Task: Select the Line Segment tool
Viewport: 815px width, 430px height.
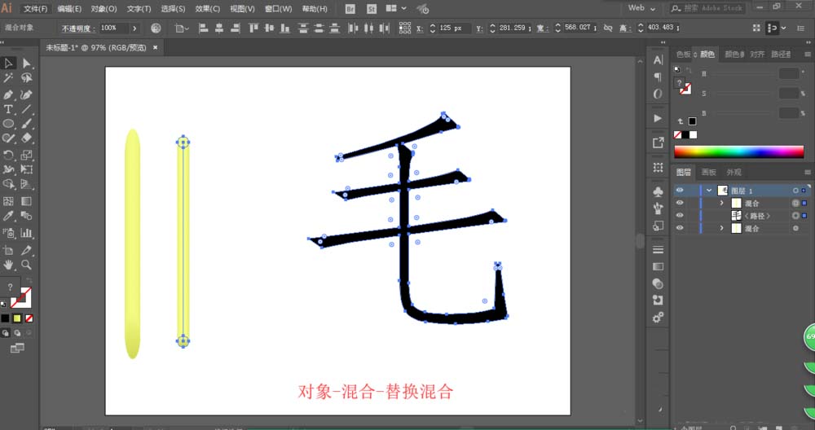Action: point(27,109)
